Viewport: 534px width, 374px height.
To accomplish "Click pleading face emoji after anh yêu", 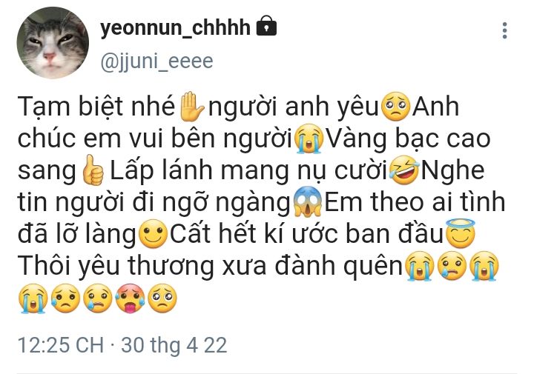I will point(396,107).
